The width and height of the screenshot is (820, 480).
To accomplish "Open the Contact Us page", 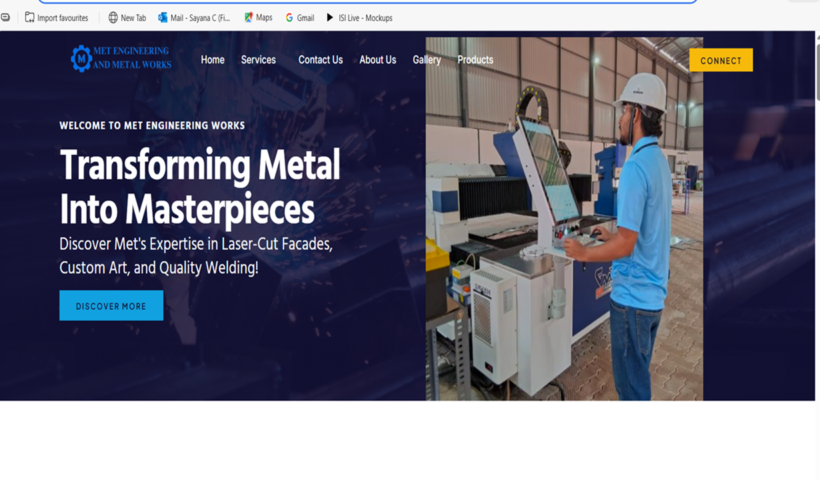I will [320, 59].
